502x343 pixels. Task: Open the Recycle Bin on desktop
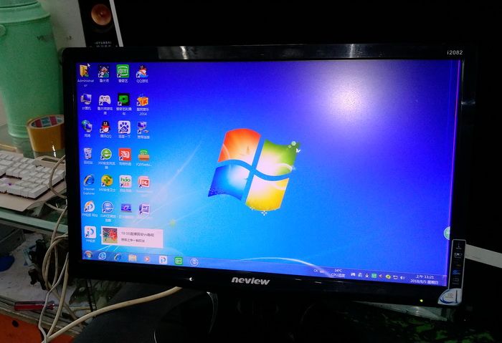[87, 154]
